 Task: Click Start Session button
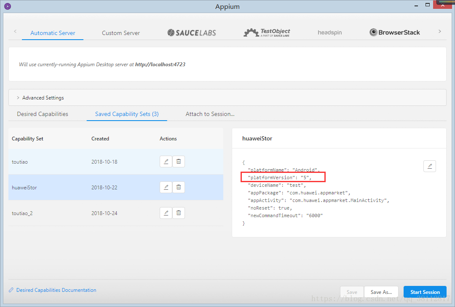(x=425, y=292)
